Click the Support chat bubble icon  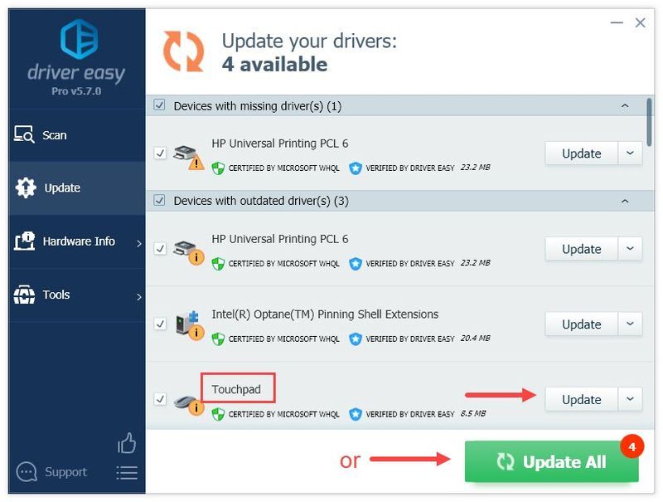(x=27, y=472)
